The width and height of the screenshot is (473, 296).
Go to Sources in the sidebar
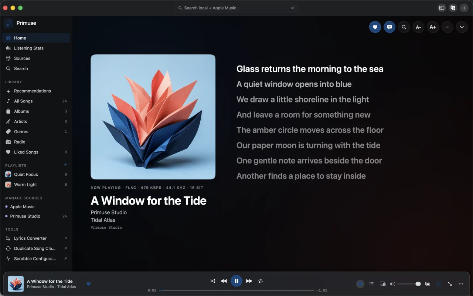pyautogui.click(x=36, y=58)
